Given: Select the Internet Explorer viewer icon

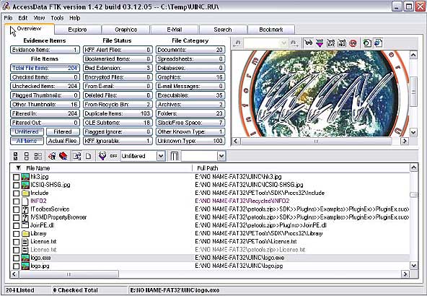Looking at the screenshot, I should 378,43.
